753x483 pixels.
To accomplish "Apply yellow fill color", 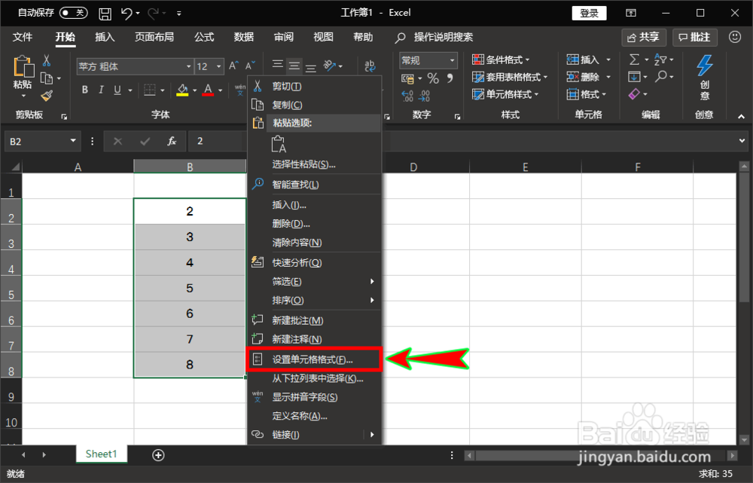I will [x=182, y=90].
